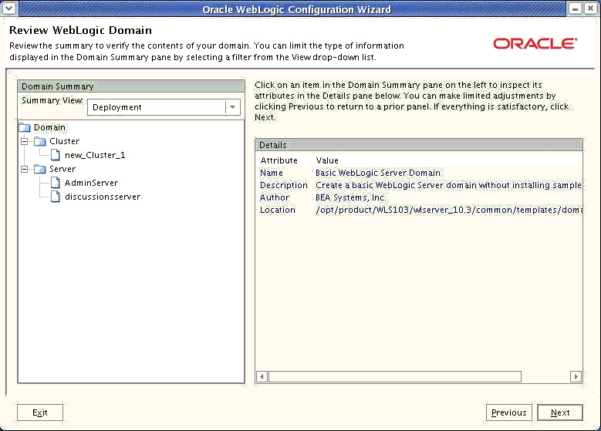The width and height of the screenshot is (601, 431).
Task: Click the new_Cluster_1 document icon
Action: point(56,155)
